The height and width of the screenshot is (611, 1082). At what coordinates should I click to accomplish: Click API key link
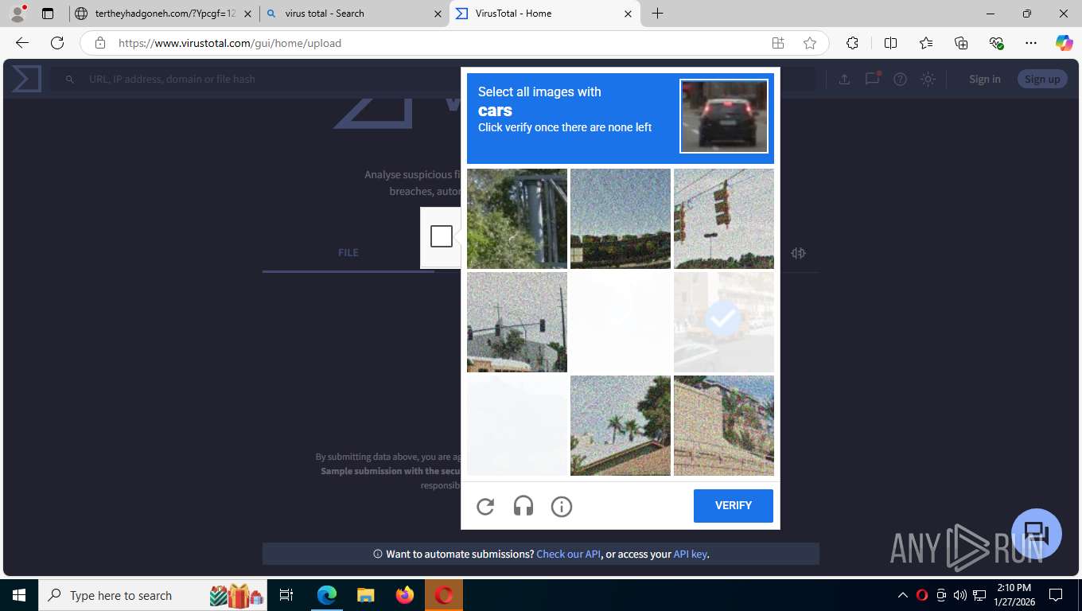click(690, 554)
